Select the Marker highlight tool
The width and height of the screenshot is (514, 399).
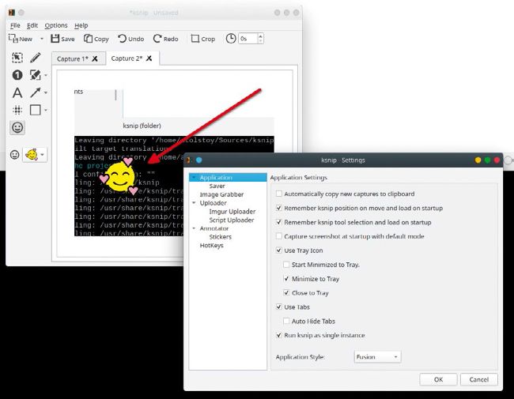point(35,75)
